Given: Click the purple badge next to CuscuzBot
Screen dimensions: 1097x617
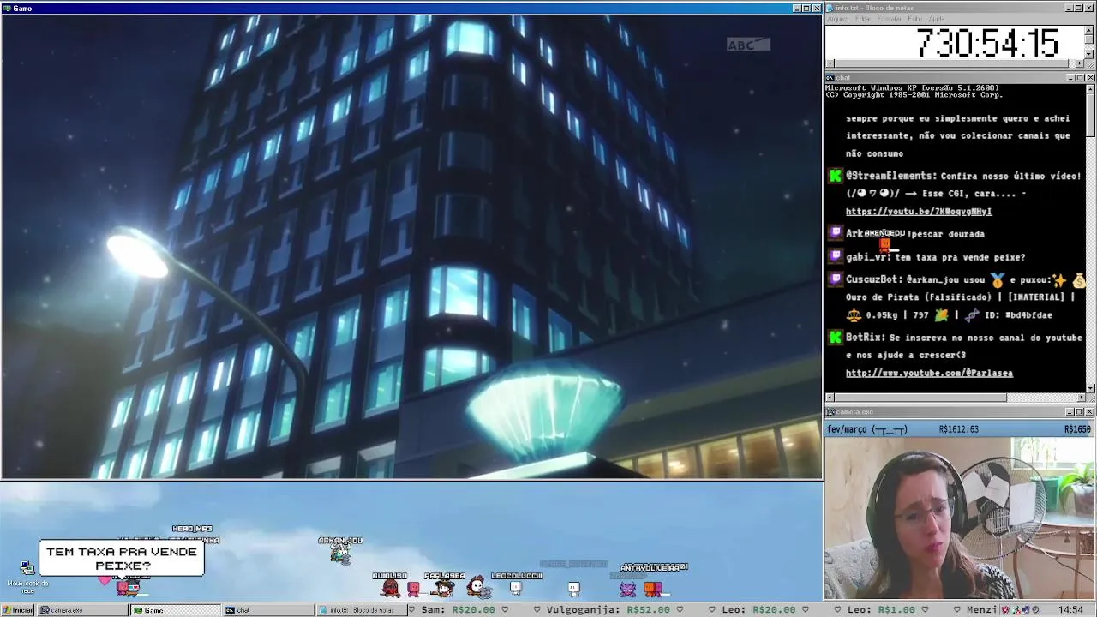Looking at the screenshot, I should pyautogui.click(x=836, y=279).
